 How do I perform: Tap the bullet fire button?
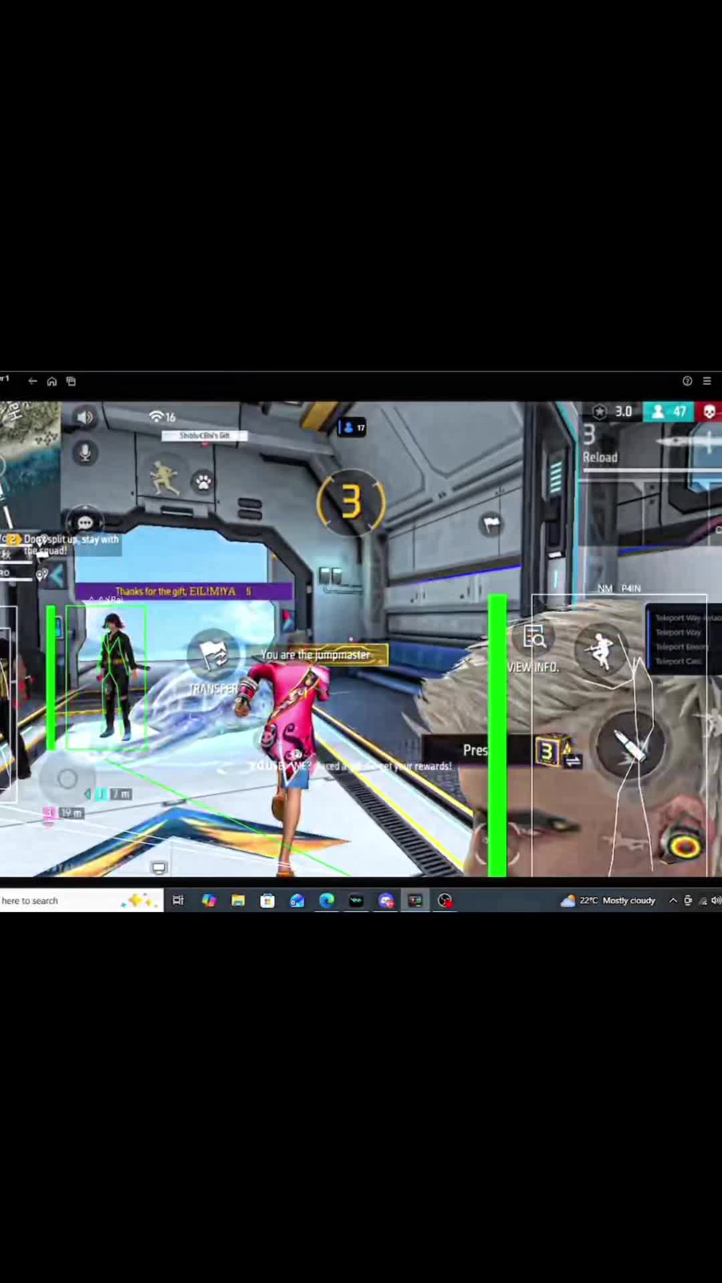[x=630, y=745]
